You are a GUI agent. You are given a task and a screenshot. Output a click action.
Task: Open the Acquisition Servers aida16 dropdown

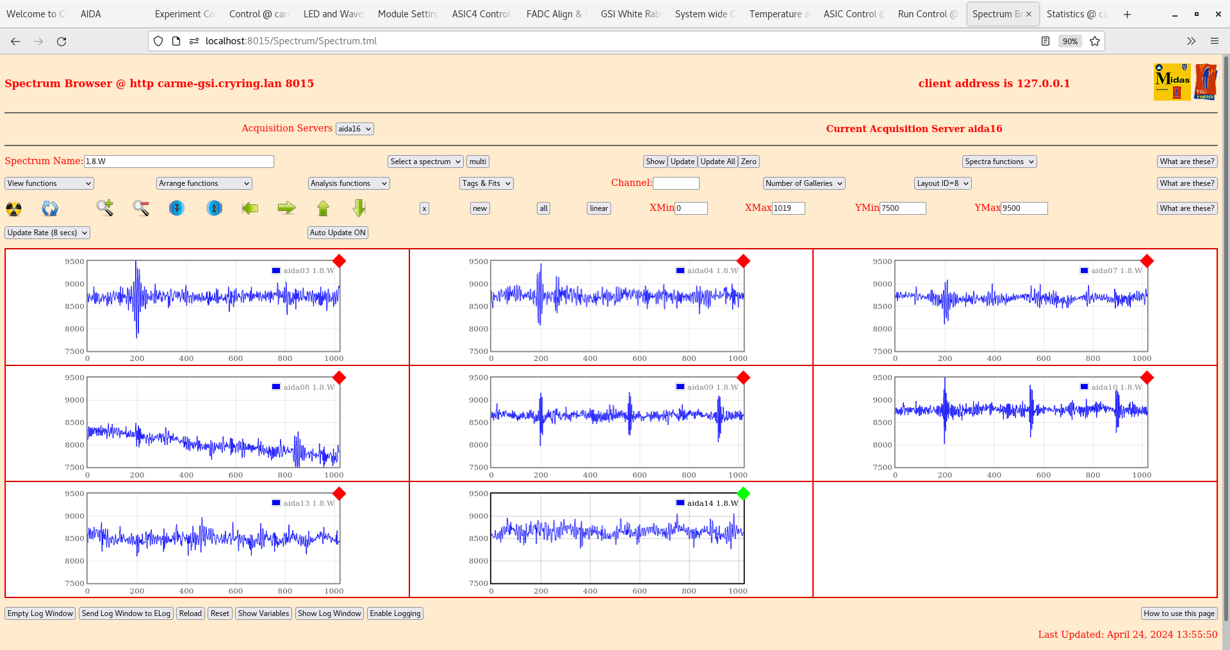[x=354, y=128]
